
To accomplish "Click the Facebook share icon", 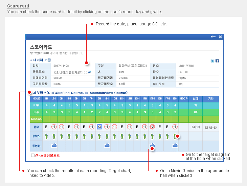I will [217, 61].
